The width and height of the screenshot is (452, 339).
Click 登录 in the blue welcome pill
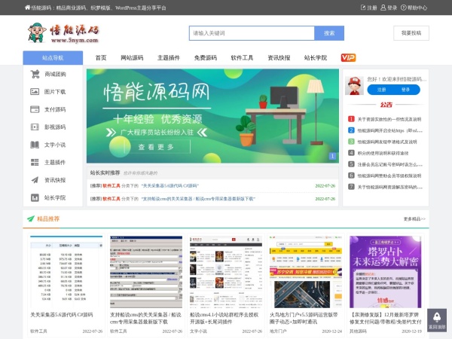tap(405, 90)
